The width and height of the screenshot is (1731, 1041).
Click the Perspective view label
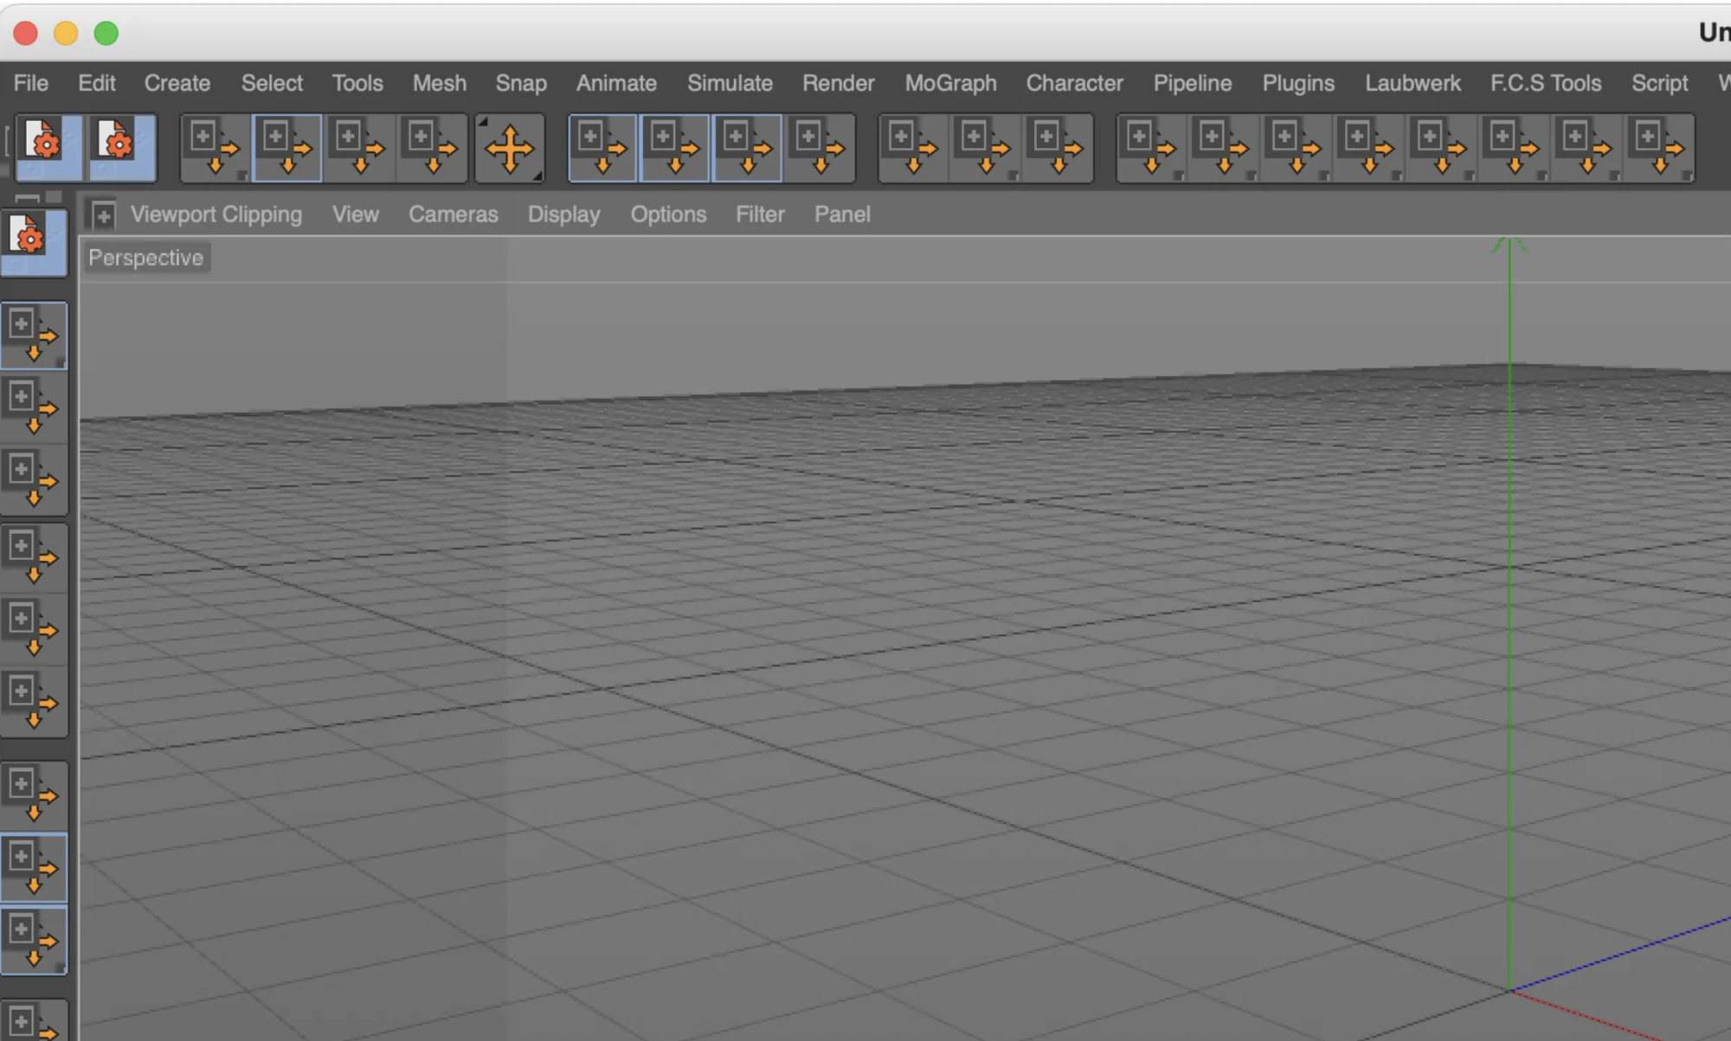coord(145,258)
